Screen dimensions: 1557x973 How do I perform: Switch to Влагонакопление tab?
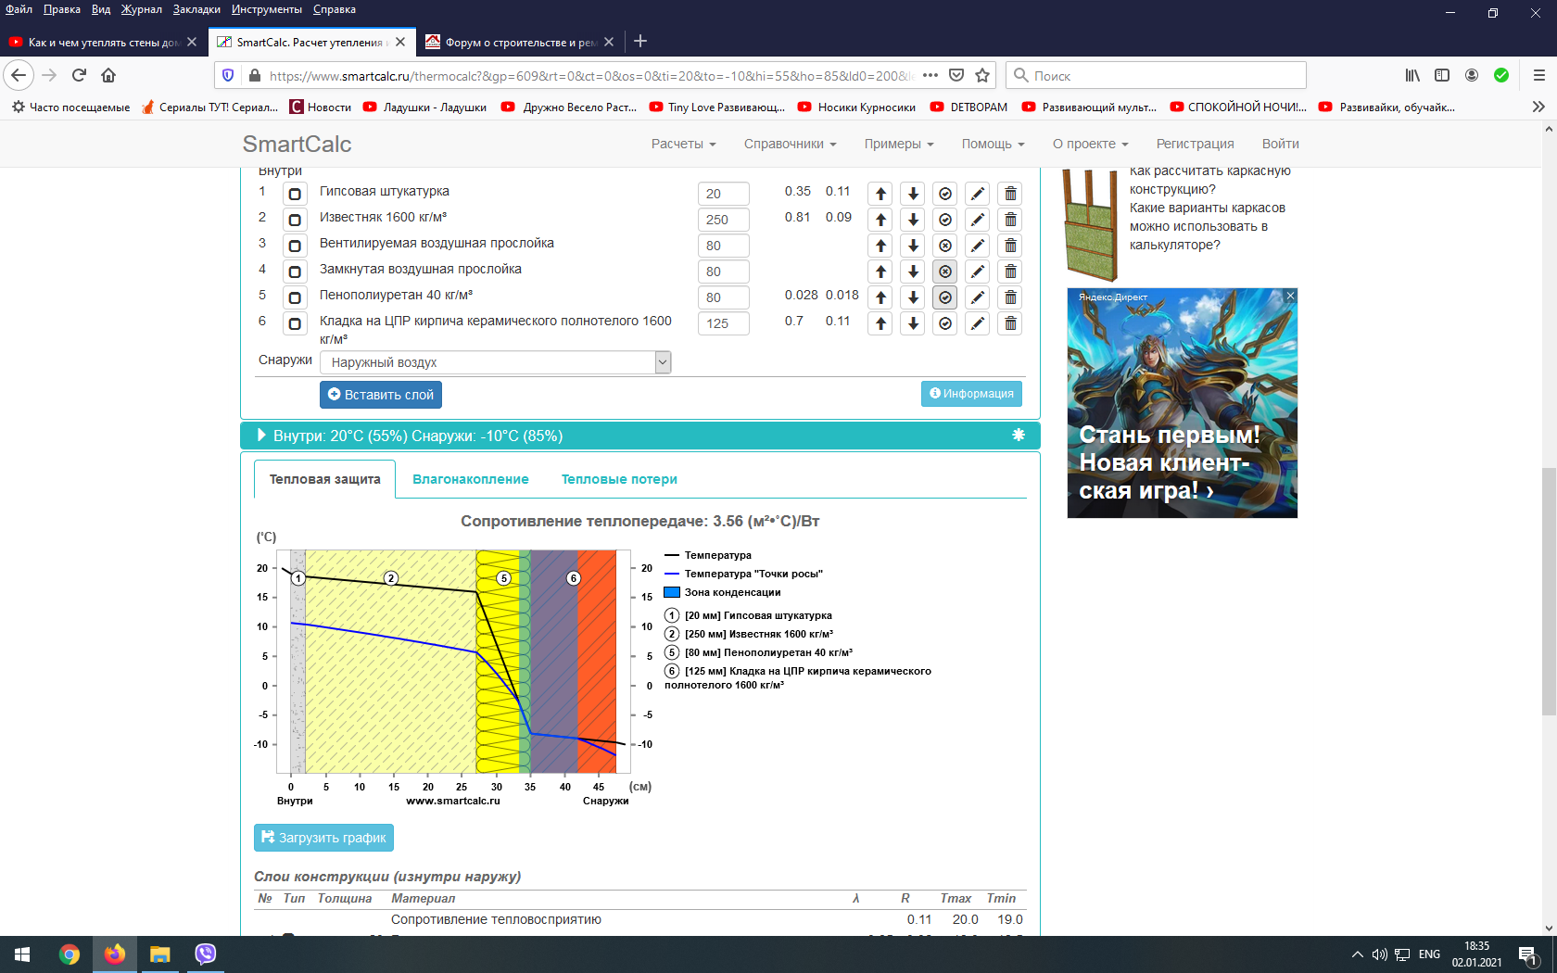(471, 479)
